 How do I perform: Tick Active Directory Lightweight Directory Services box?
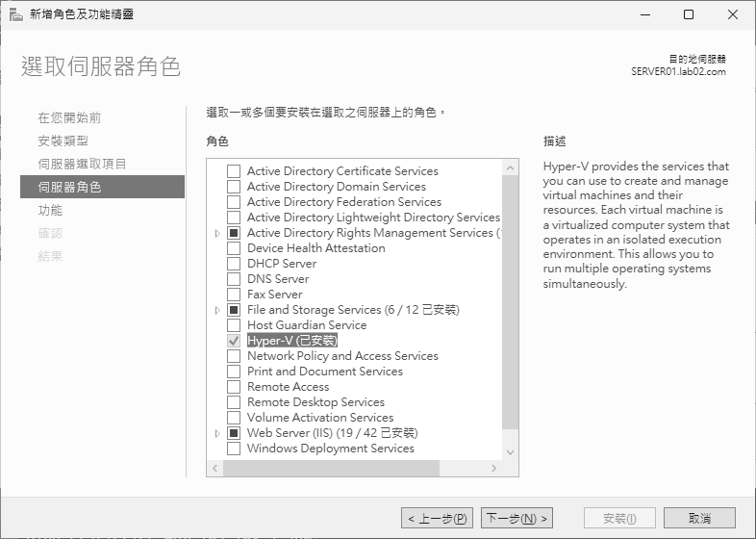tap(234, 218)
